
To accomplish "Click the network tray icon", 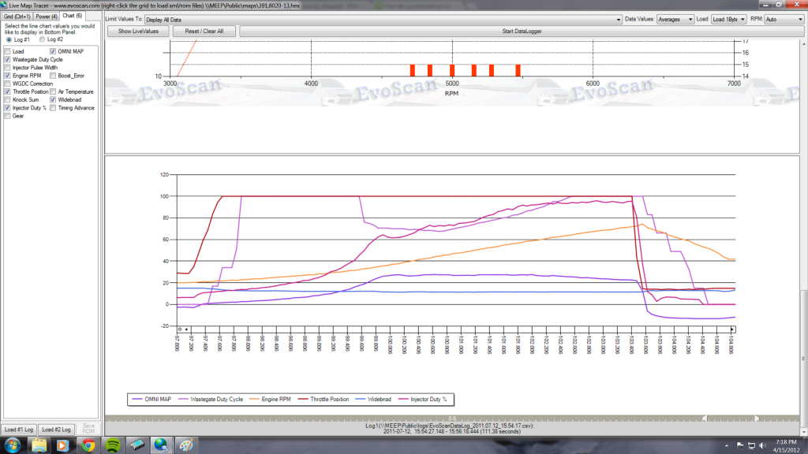I will click(751, 446).
